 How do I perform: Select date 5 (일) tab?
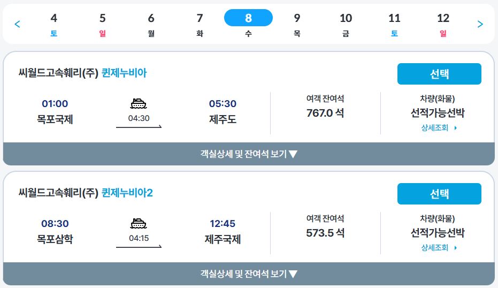click(x=102, y=24)
